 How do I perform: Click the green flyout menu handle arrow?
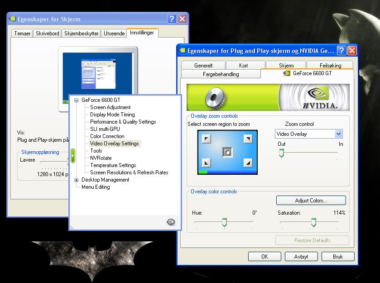pos(72,156)
